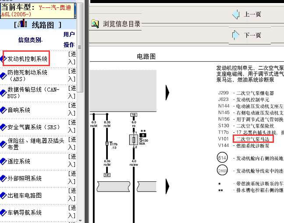
Task: Click the upper black arrow in the diagram
Action: click(167, 92)
